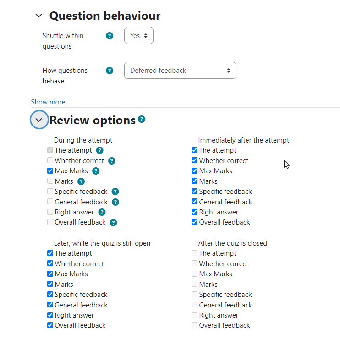Image resolution: width=340 pixels, height=340 pixels.
Task: Click help icon beside Review options heading
Action: click(142, 119)
